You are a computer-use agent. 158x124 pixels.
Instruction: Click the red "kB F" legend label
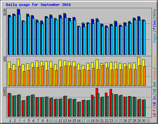pyautogui.click(x=155, y=113)
